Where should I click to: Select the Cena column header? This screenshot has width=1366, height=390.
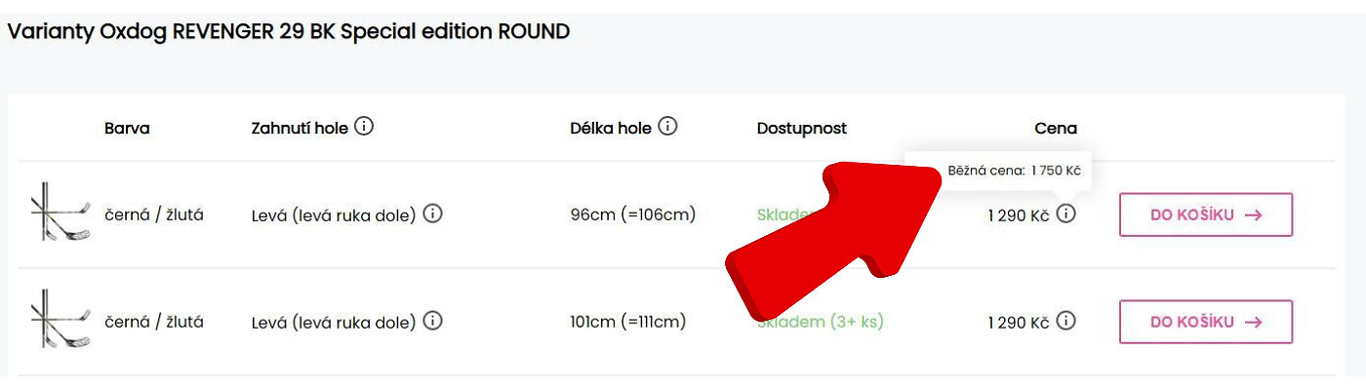[1056, 129]
